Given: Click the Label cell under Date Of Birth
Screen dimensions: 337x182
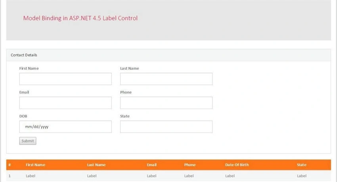Looking at the screenshot, I should point(230,176).
